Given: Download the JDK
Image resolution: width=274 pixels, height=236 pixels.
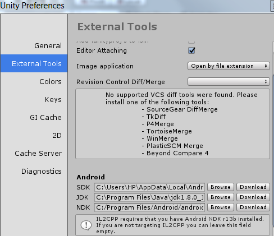Looking at the screenshot, I should pos(253,197).
